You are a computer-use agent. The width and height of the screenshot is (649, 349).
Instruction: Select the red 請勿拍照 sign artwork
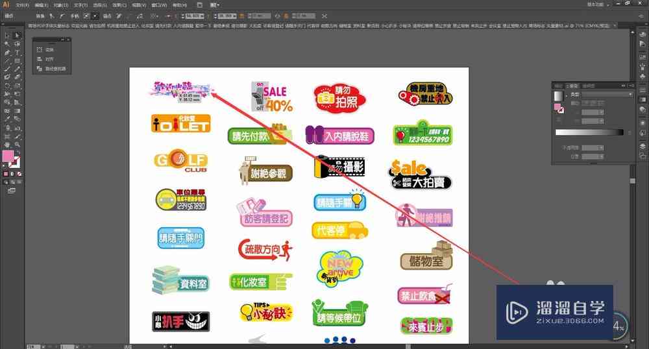point(340,98)
